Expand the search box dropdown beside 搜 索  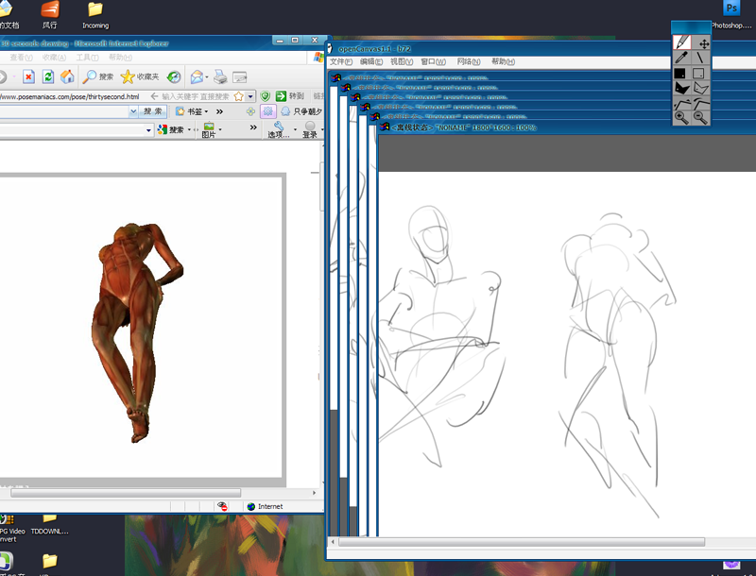(x=133, y=111)
